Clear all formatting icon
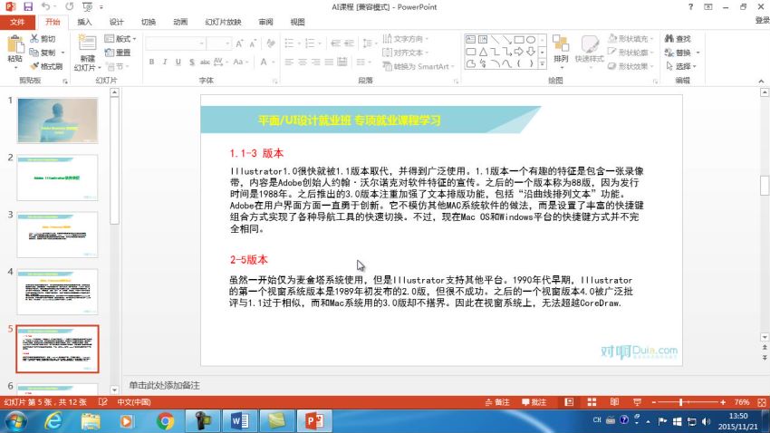This screenshot has width=770, height=433. point(271,43)
